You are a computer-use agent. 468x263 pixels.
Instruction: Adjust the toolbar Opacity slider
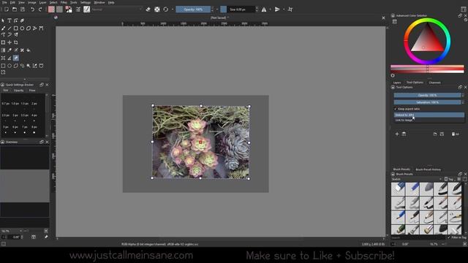[193, 9]
